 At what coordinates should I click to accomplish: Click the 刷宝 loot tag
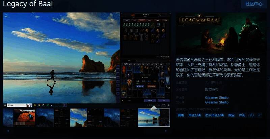[x=231, y=115]
